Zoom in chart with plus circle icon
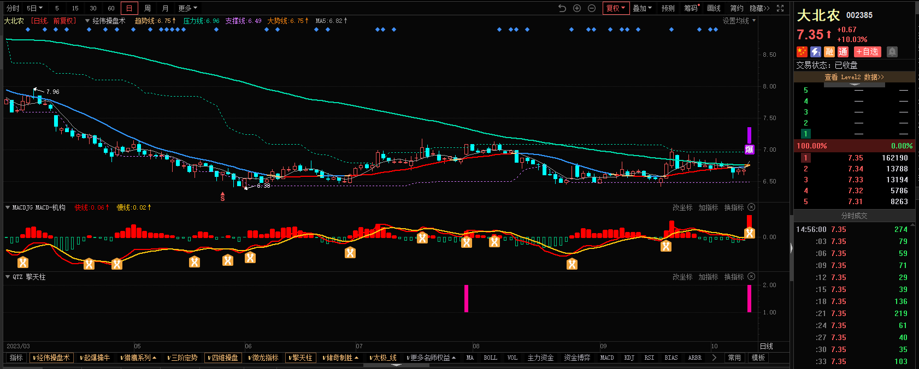The image size is (919, 369). [577, 8]
